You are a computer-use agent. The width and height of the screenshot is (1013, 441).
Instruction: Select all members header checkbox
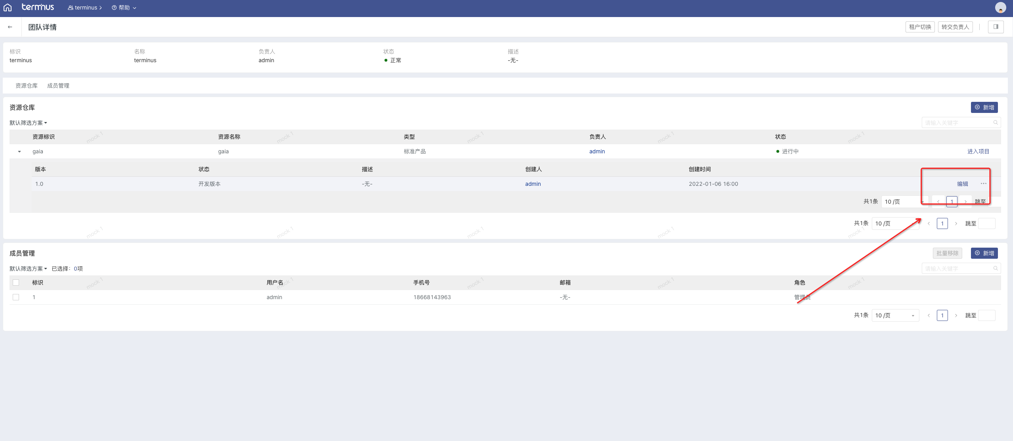(x=16, y=283)
